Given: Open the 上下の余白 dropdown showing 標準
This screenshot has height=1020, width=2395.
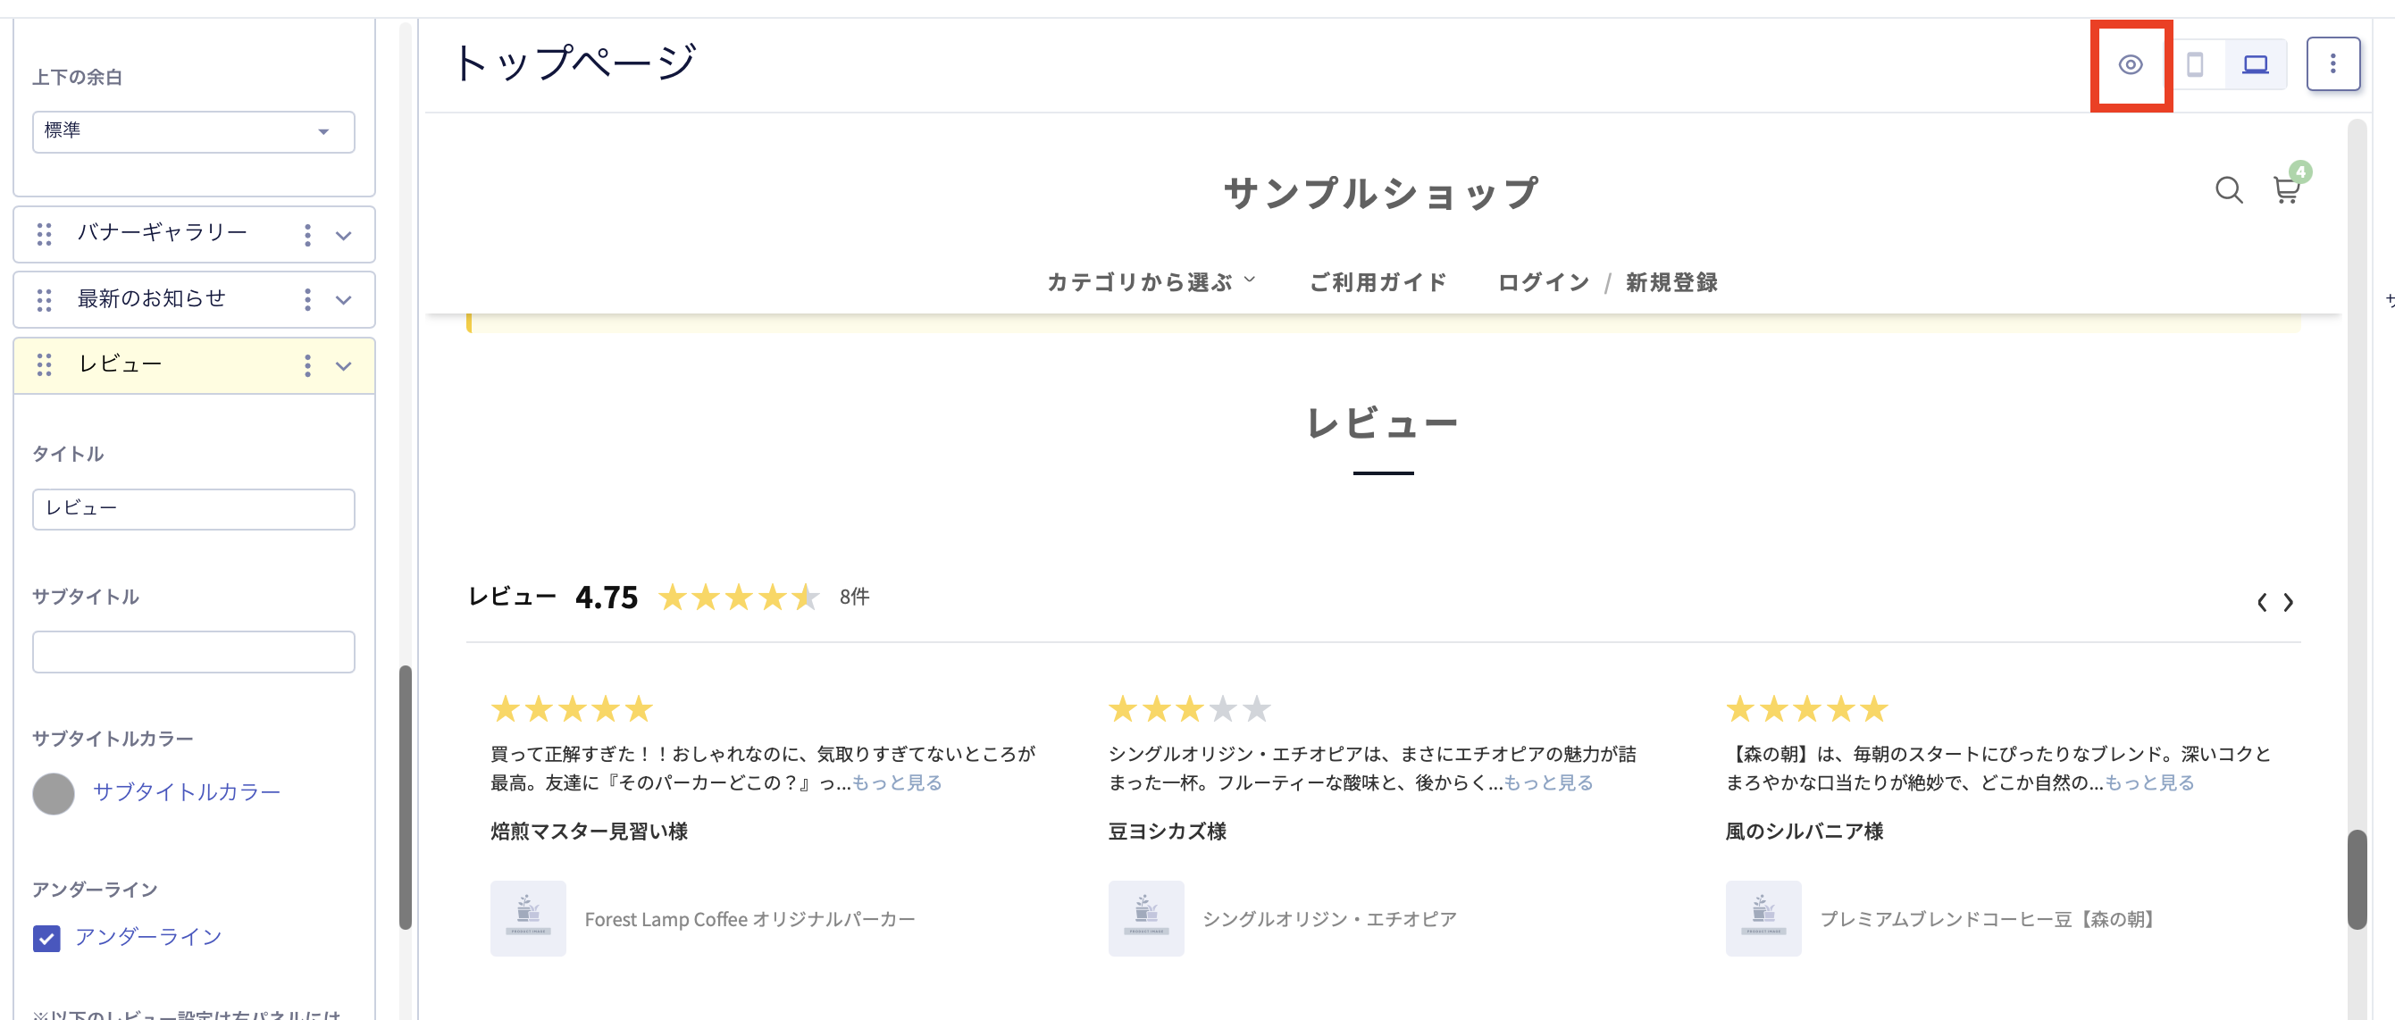Looking at the screenshot, I should point(193,131).
